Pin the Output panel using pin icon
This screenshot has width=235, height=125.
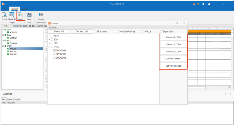tap(226, 94)
